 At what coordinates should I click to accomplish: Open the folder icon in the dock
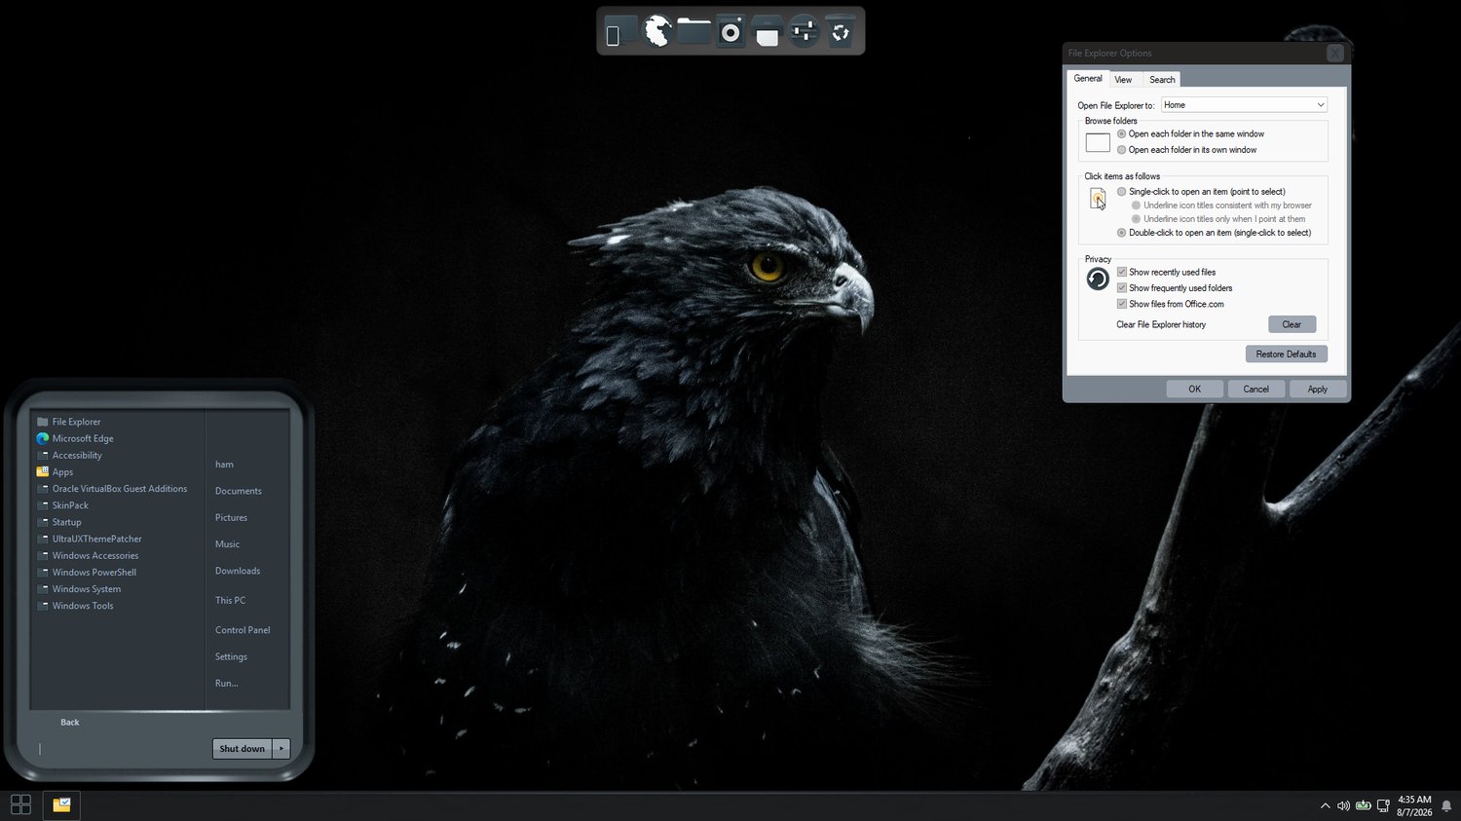point(693,31)
